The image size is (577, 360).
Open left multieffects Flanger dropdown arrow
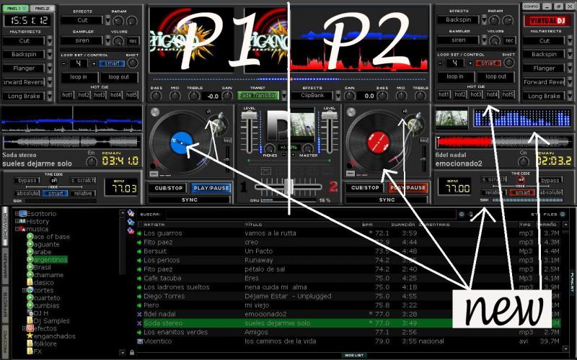(50, 68)
